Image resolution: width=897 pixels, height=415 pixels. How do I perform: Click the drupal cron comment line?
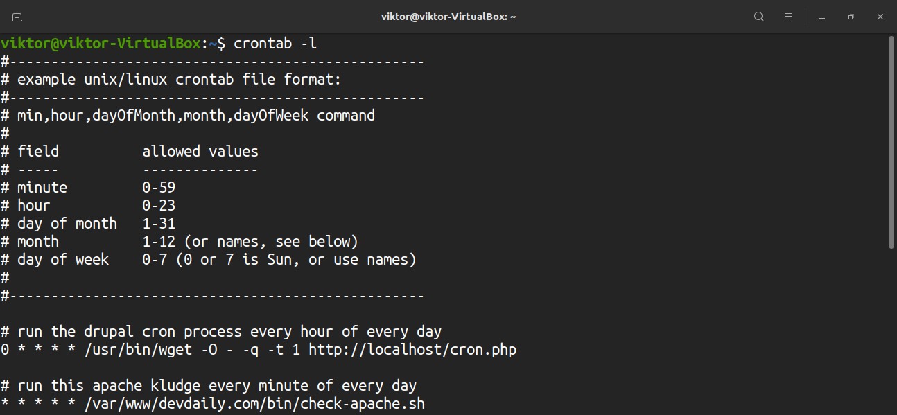coord(222,331)
